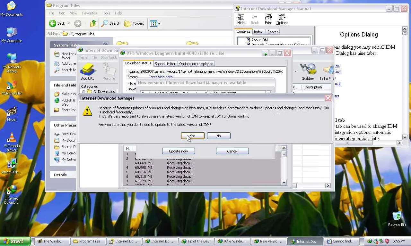This screenshot has height=246, width=411.
Task: Switch to the Options on completion tab
Action: 196,64
